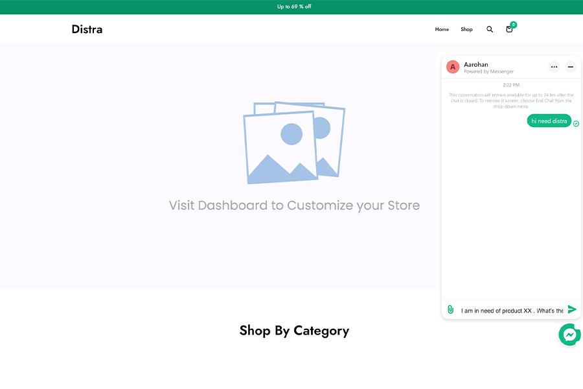The image size is (583, 389).
Task: Click the delivered checkmark beside the sent message
Action: pos(576,123)
